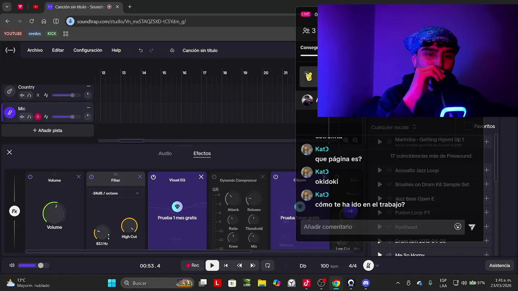
Task: Click the 100 bpm tempo value
Action: (329, 266)
